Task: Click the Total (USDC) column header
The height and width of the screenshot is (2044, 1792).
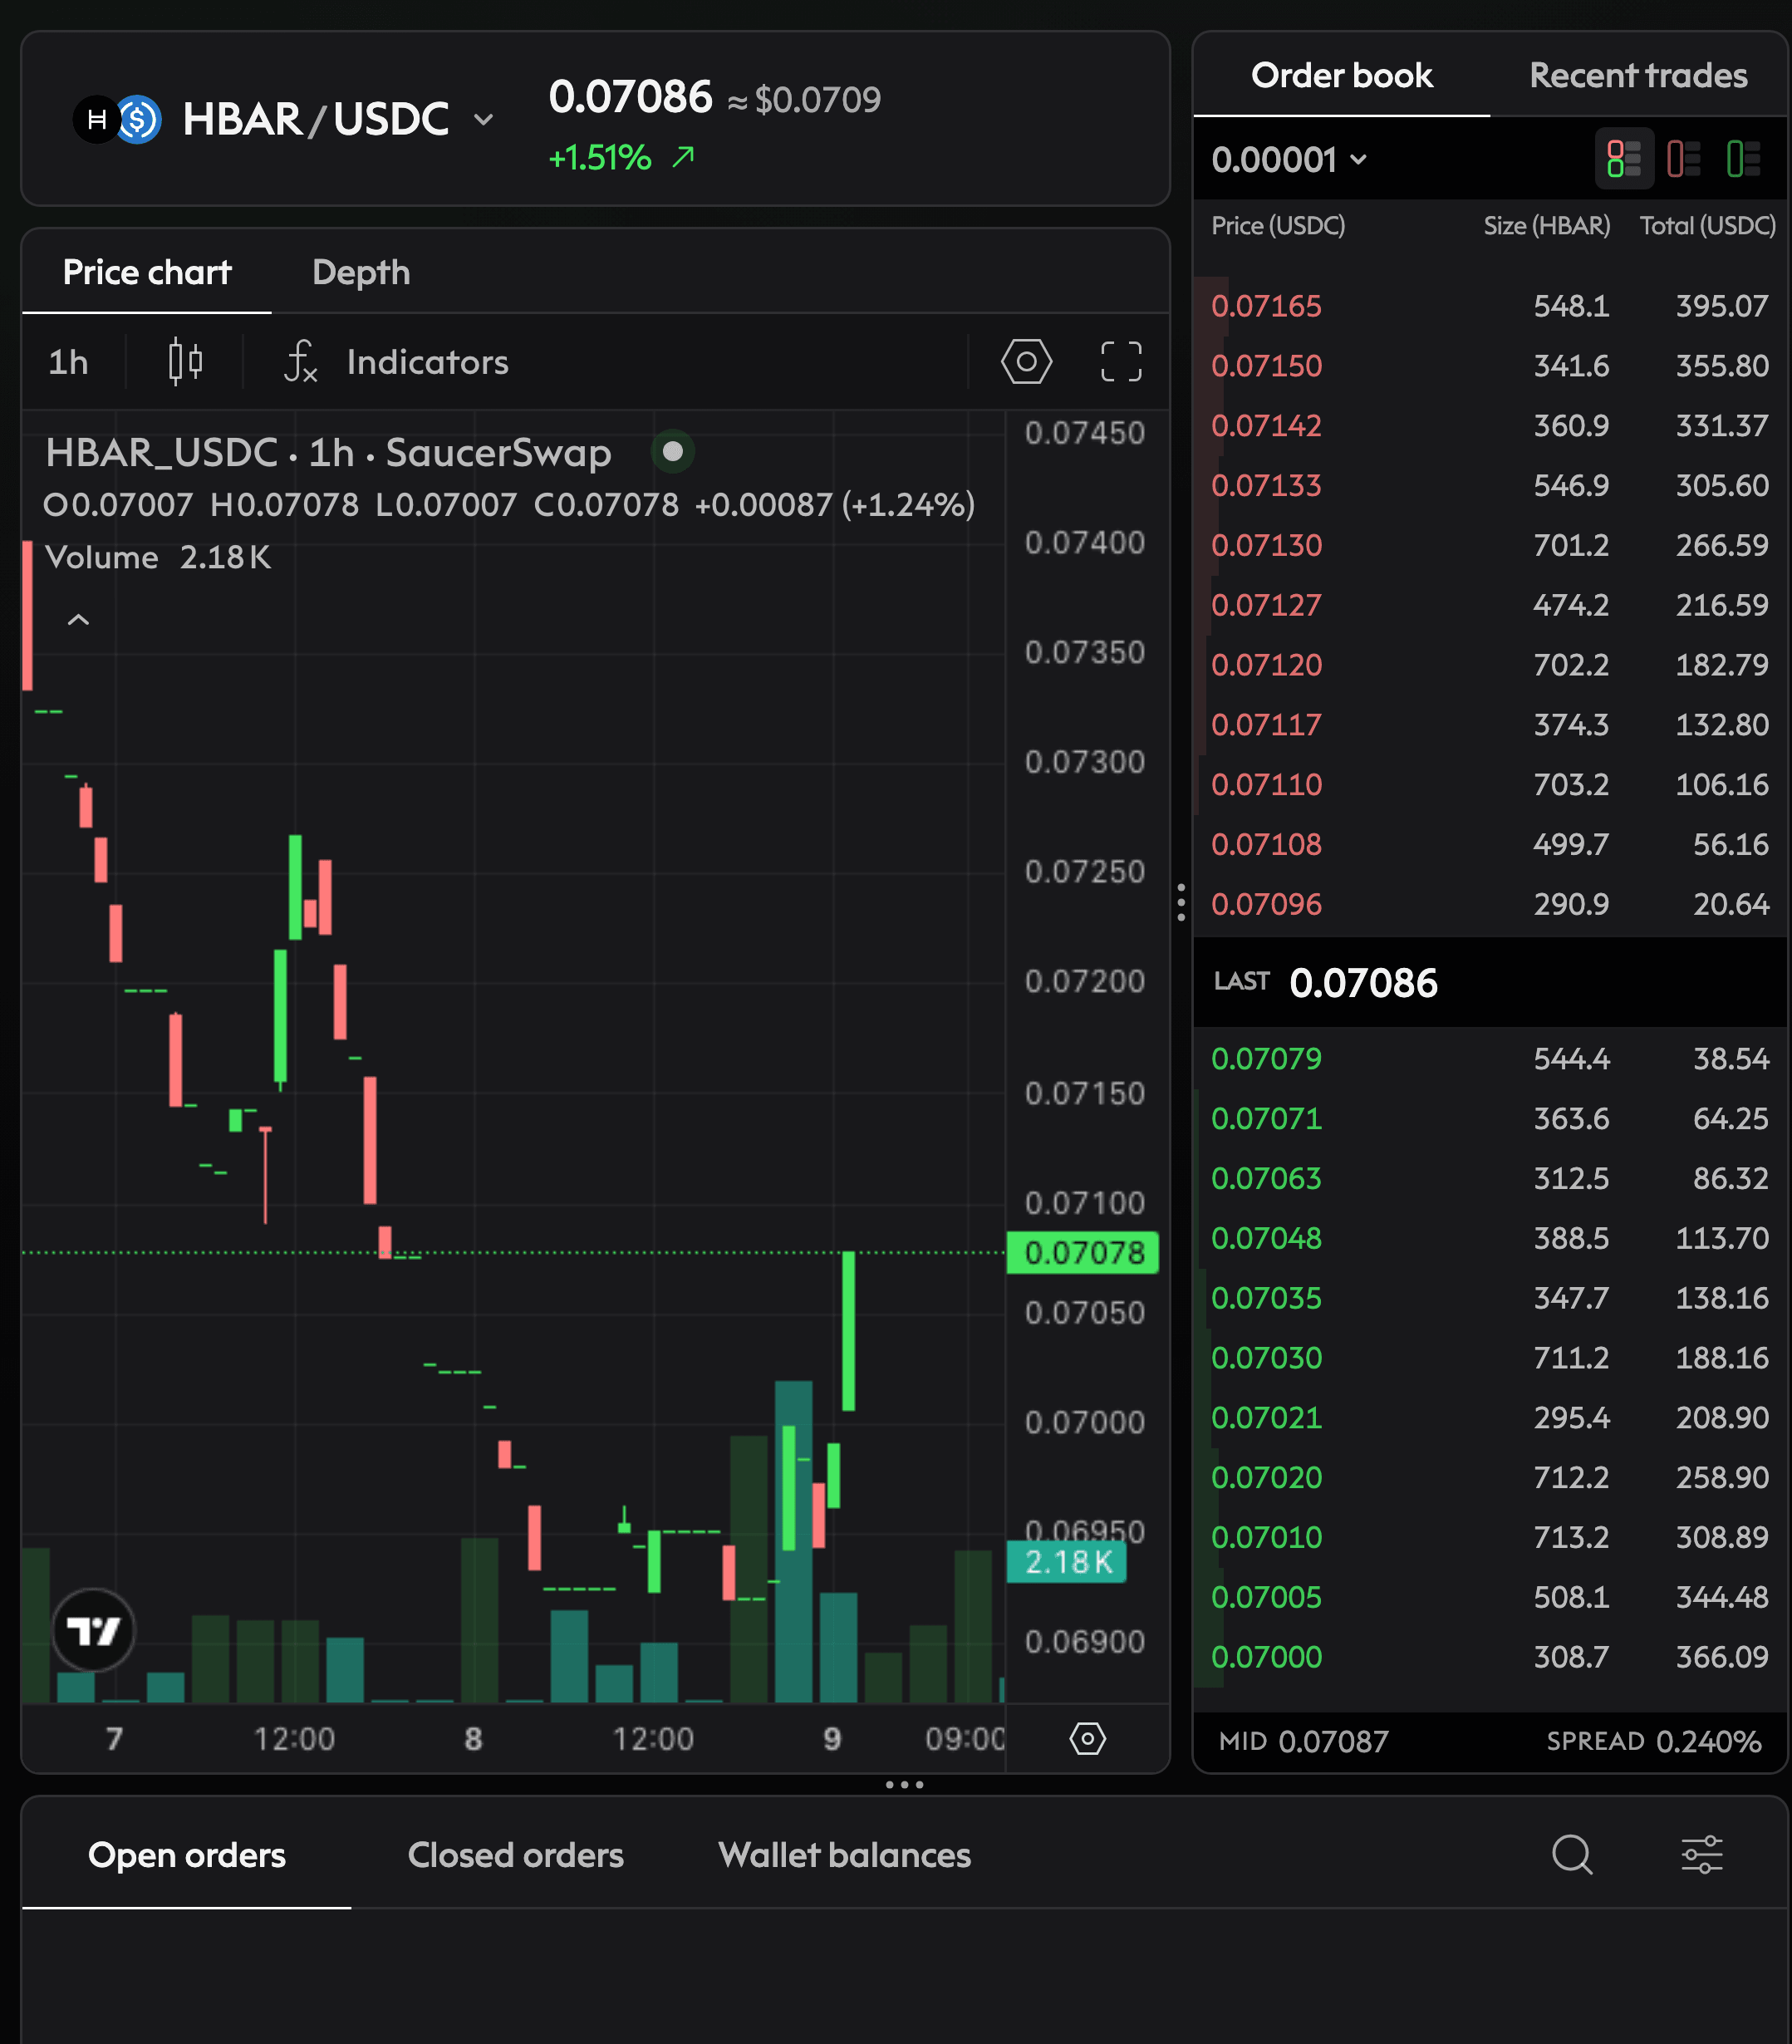Action: tap(1707, 226)
